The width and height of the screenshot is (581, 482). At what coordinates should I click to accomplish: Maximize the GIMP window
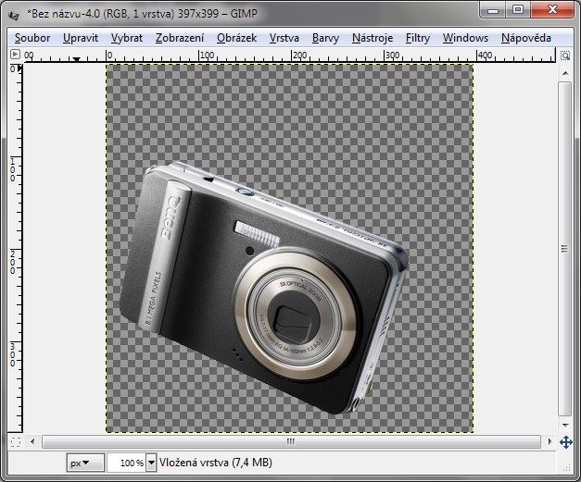[518, 10]
